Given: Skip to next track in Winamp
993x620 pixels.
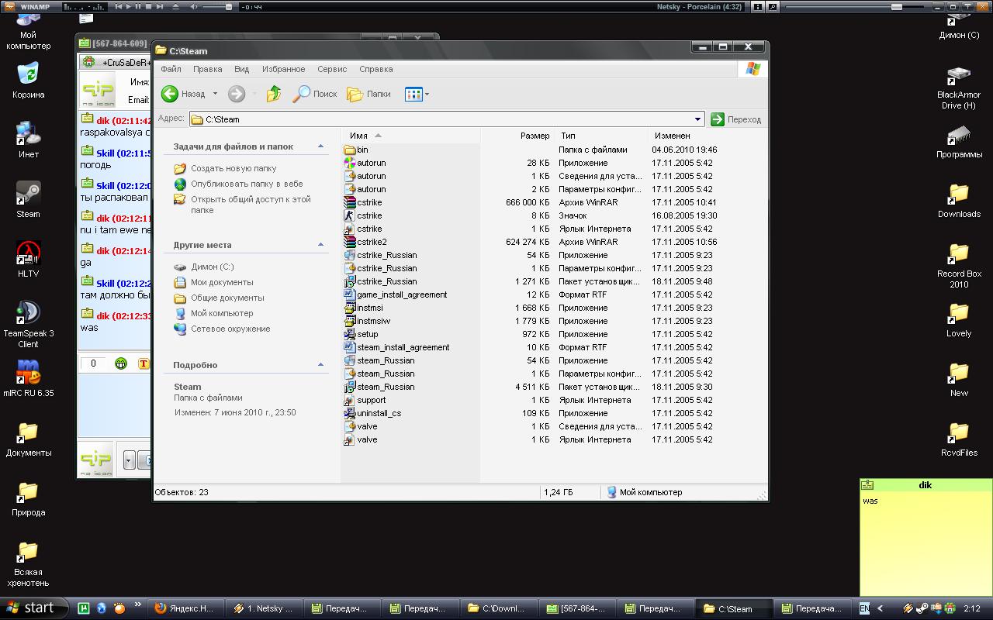Looking at the screenshot, I should tap(160, 6).
